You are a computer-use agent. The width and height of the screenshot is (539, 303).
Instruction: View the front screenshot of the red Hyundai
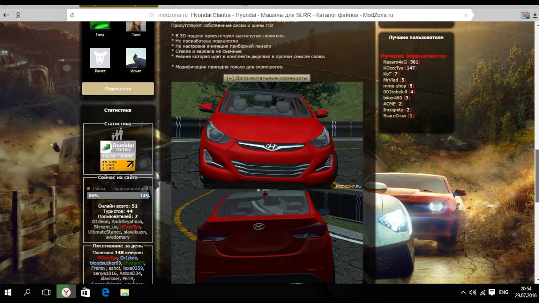coord(267,135)
